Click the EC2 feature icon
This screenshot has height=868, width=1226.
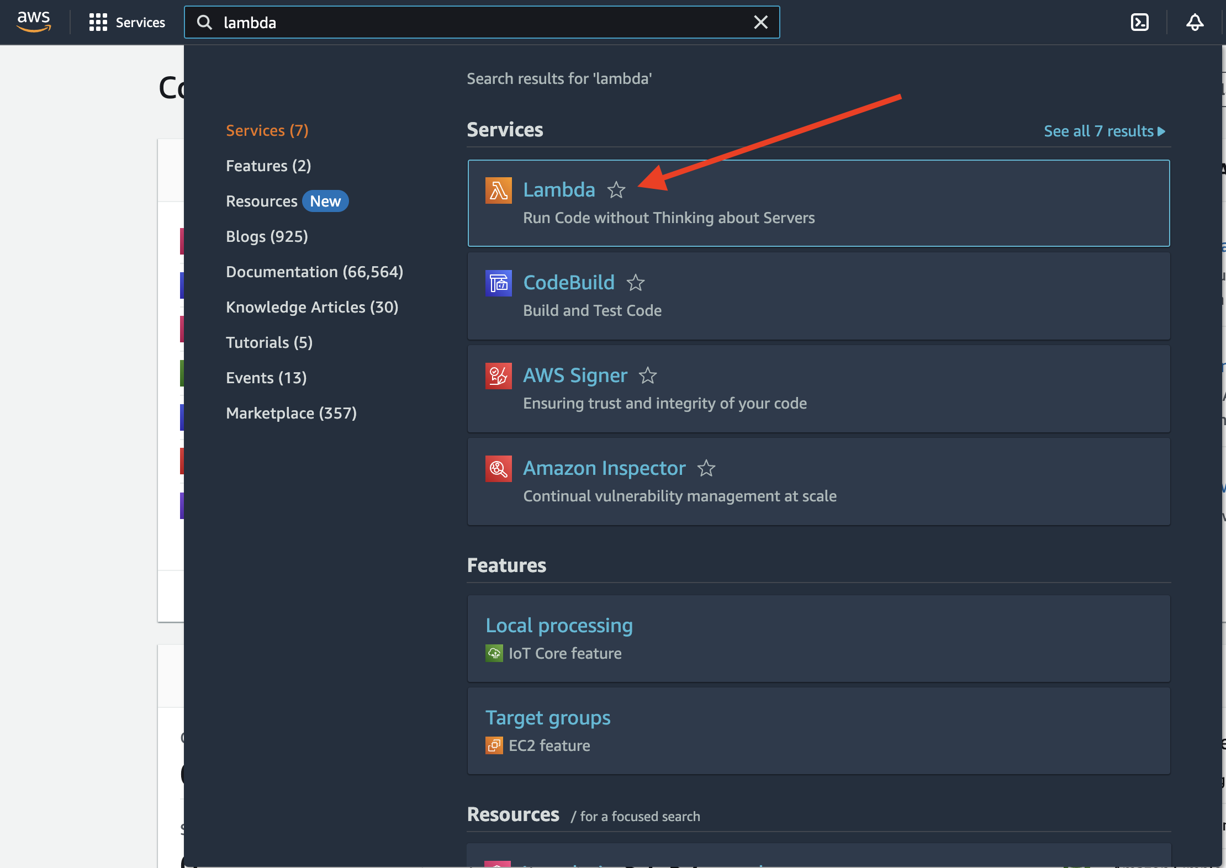494,745
